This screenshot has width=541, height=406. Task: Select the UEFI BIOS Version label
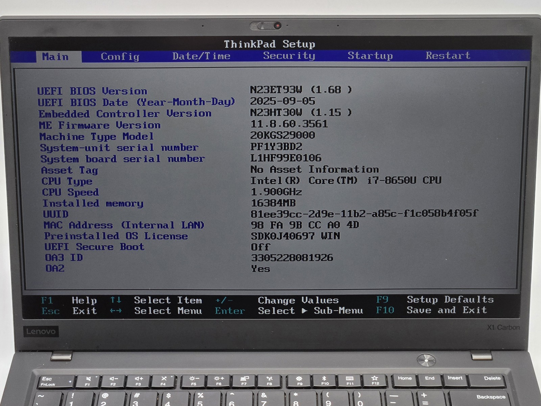(x=92, y=91)
